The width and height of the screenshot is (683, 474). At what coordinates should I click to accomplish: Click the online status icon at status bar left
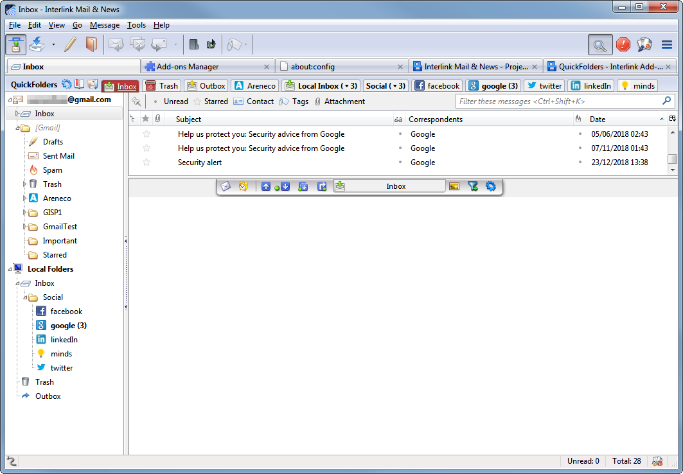(x=12, y=461)
